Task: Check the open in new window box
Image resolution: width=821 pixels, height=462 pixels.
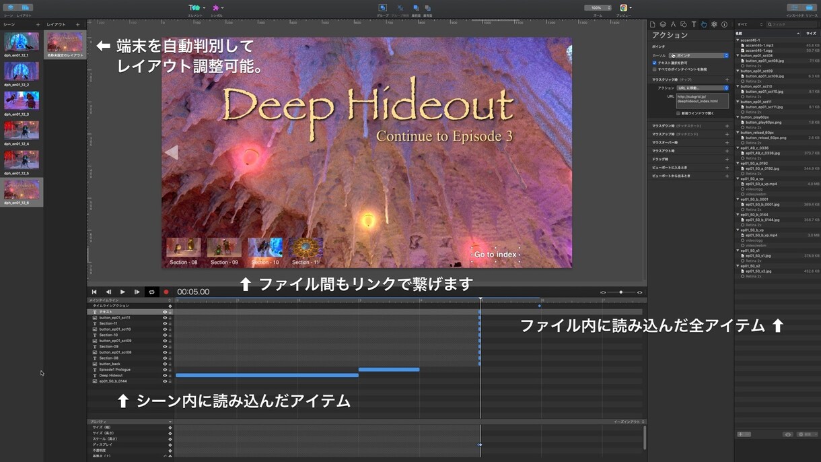Action: point(679,113)
